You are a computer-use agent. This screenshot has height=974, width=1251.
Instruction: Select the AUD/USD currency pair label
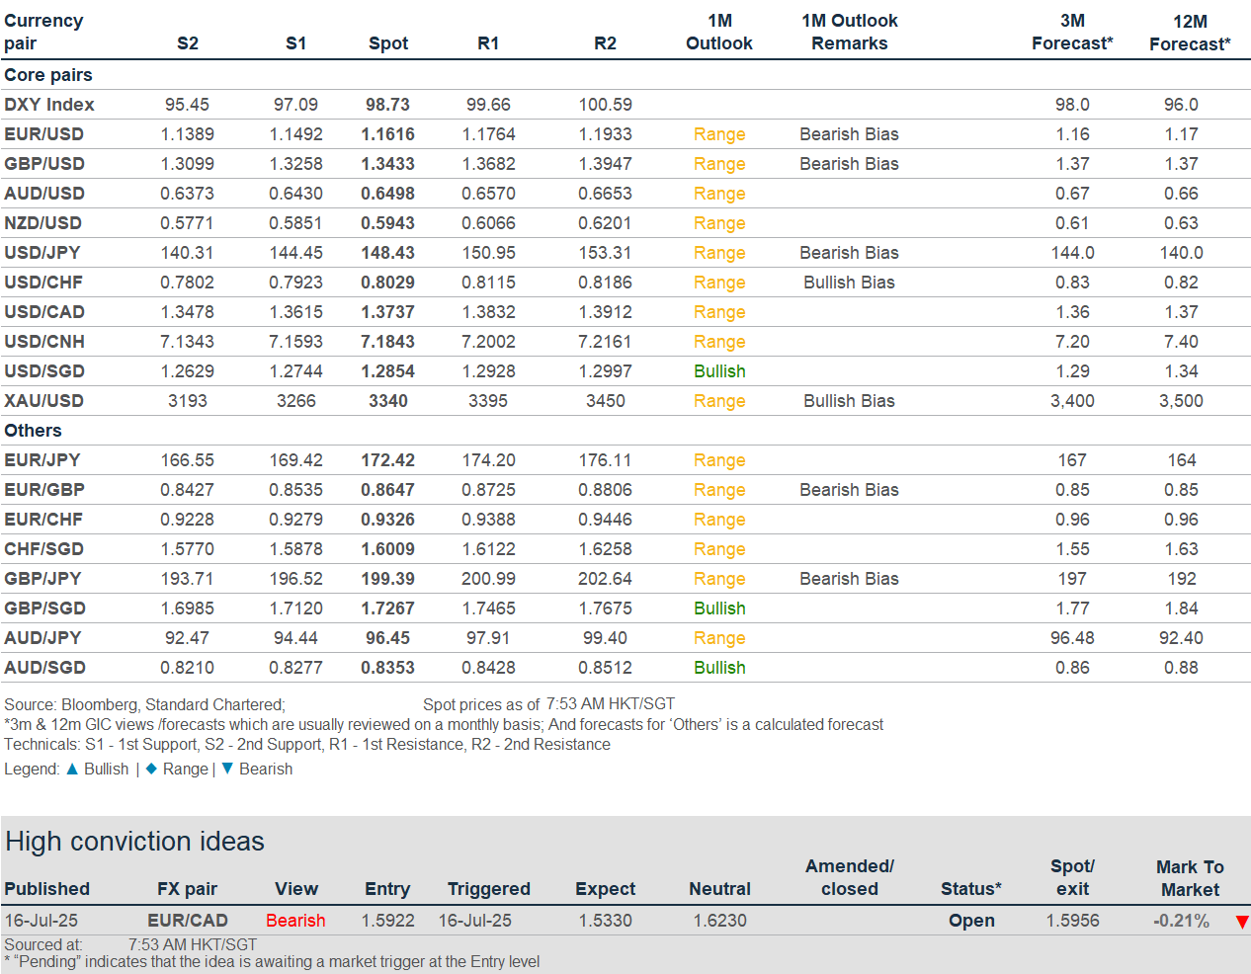pyautogui.click(x=44, y=194)
